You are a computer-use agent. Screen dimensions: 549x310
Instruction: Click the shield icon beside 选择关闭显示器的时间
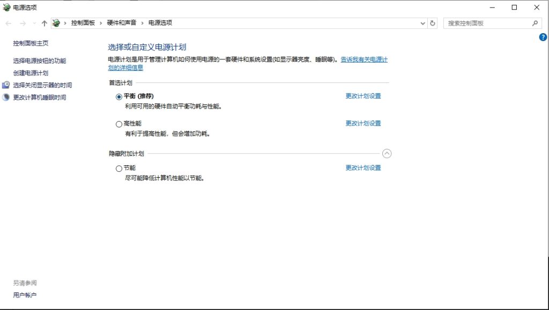pos(6,85)
